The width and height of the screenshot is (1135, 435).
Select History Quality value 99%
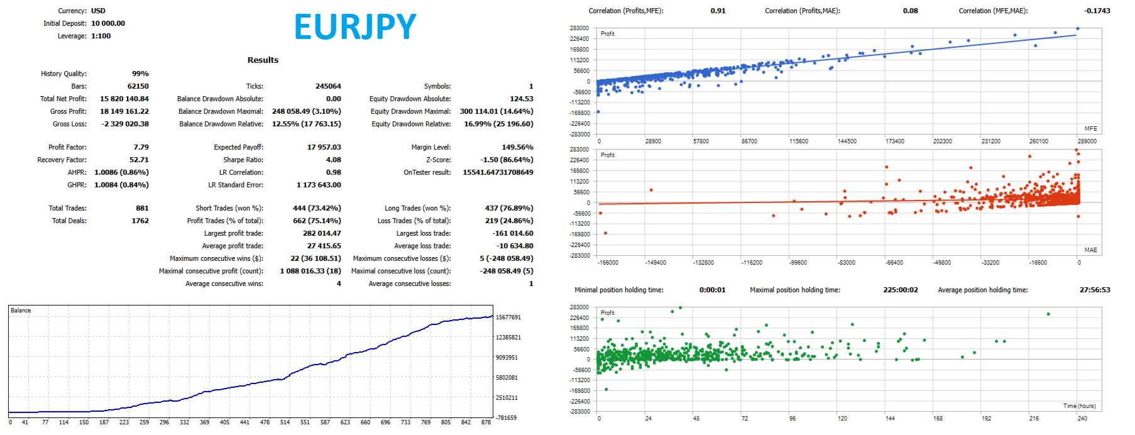coord(140,74)
